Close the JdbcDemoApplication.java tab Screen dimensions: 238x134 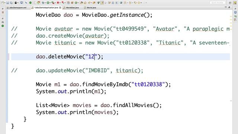pos(60,7)
